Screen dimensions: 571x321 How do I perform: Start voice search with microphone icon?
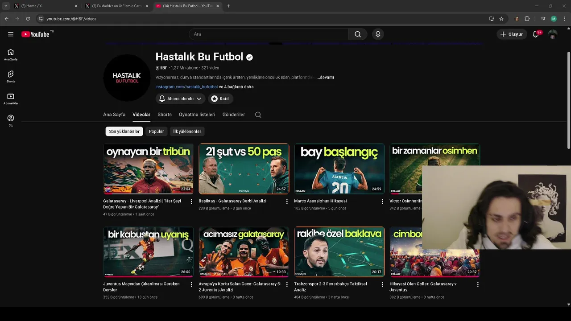[378, 34]
